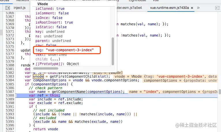
Task: Click the isRootInsert: true property
Action: pos(54,22)
